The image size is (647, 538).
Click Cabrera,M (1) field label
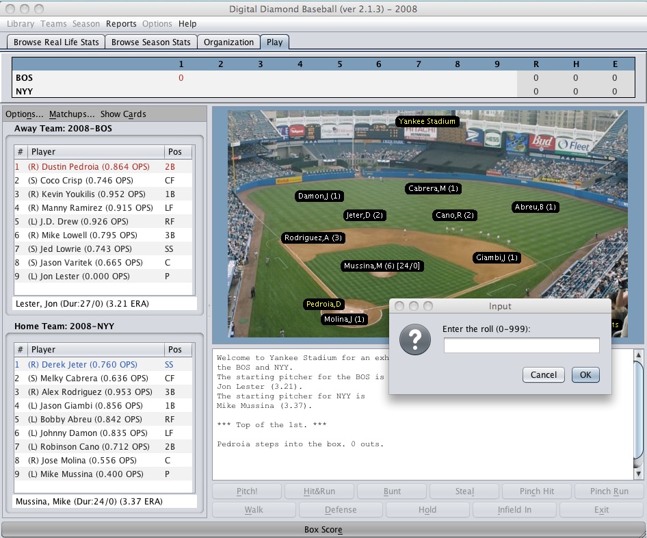click(433, 188)
